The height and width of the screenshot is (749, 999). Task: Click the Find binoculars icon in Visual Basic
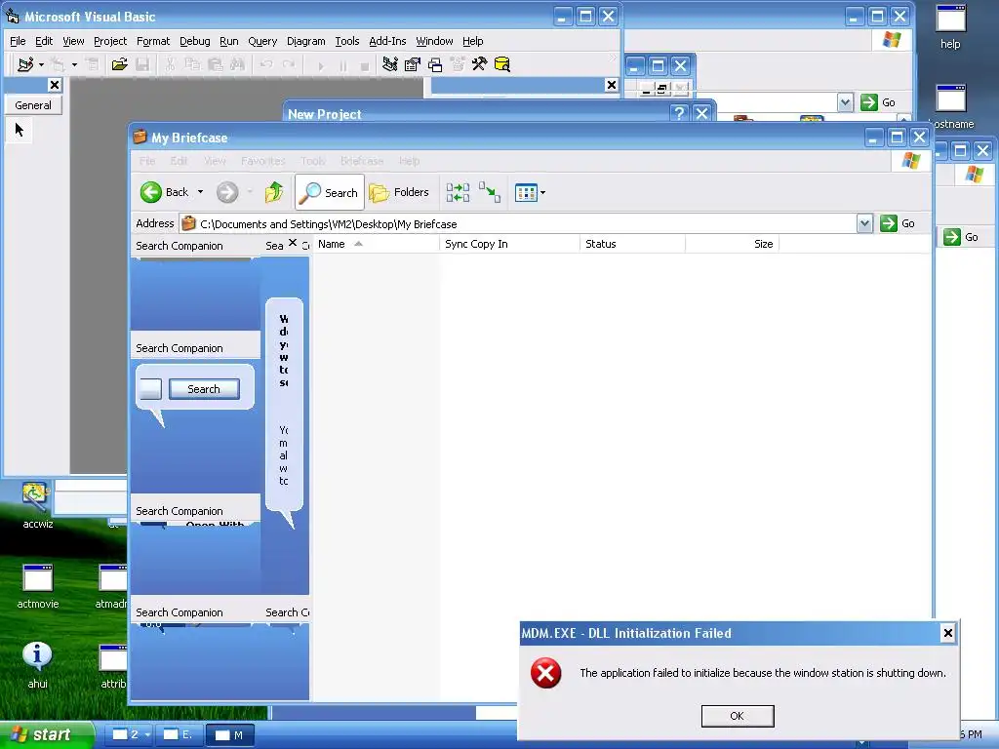(237, 64)
